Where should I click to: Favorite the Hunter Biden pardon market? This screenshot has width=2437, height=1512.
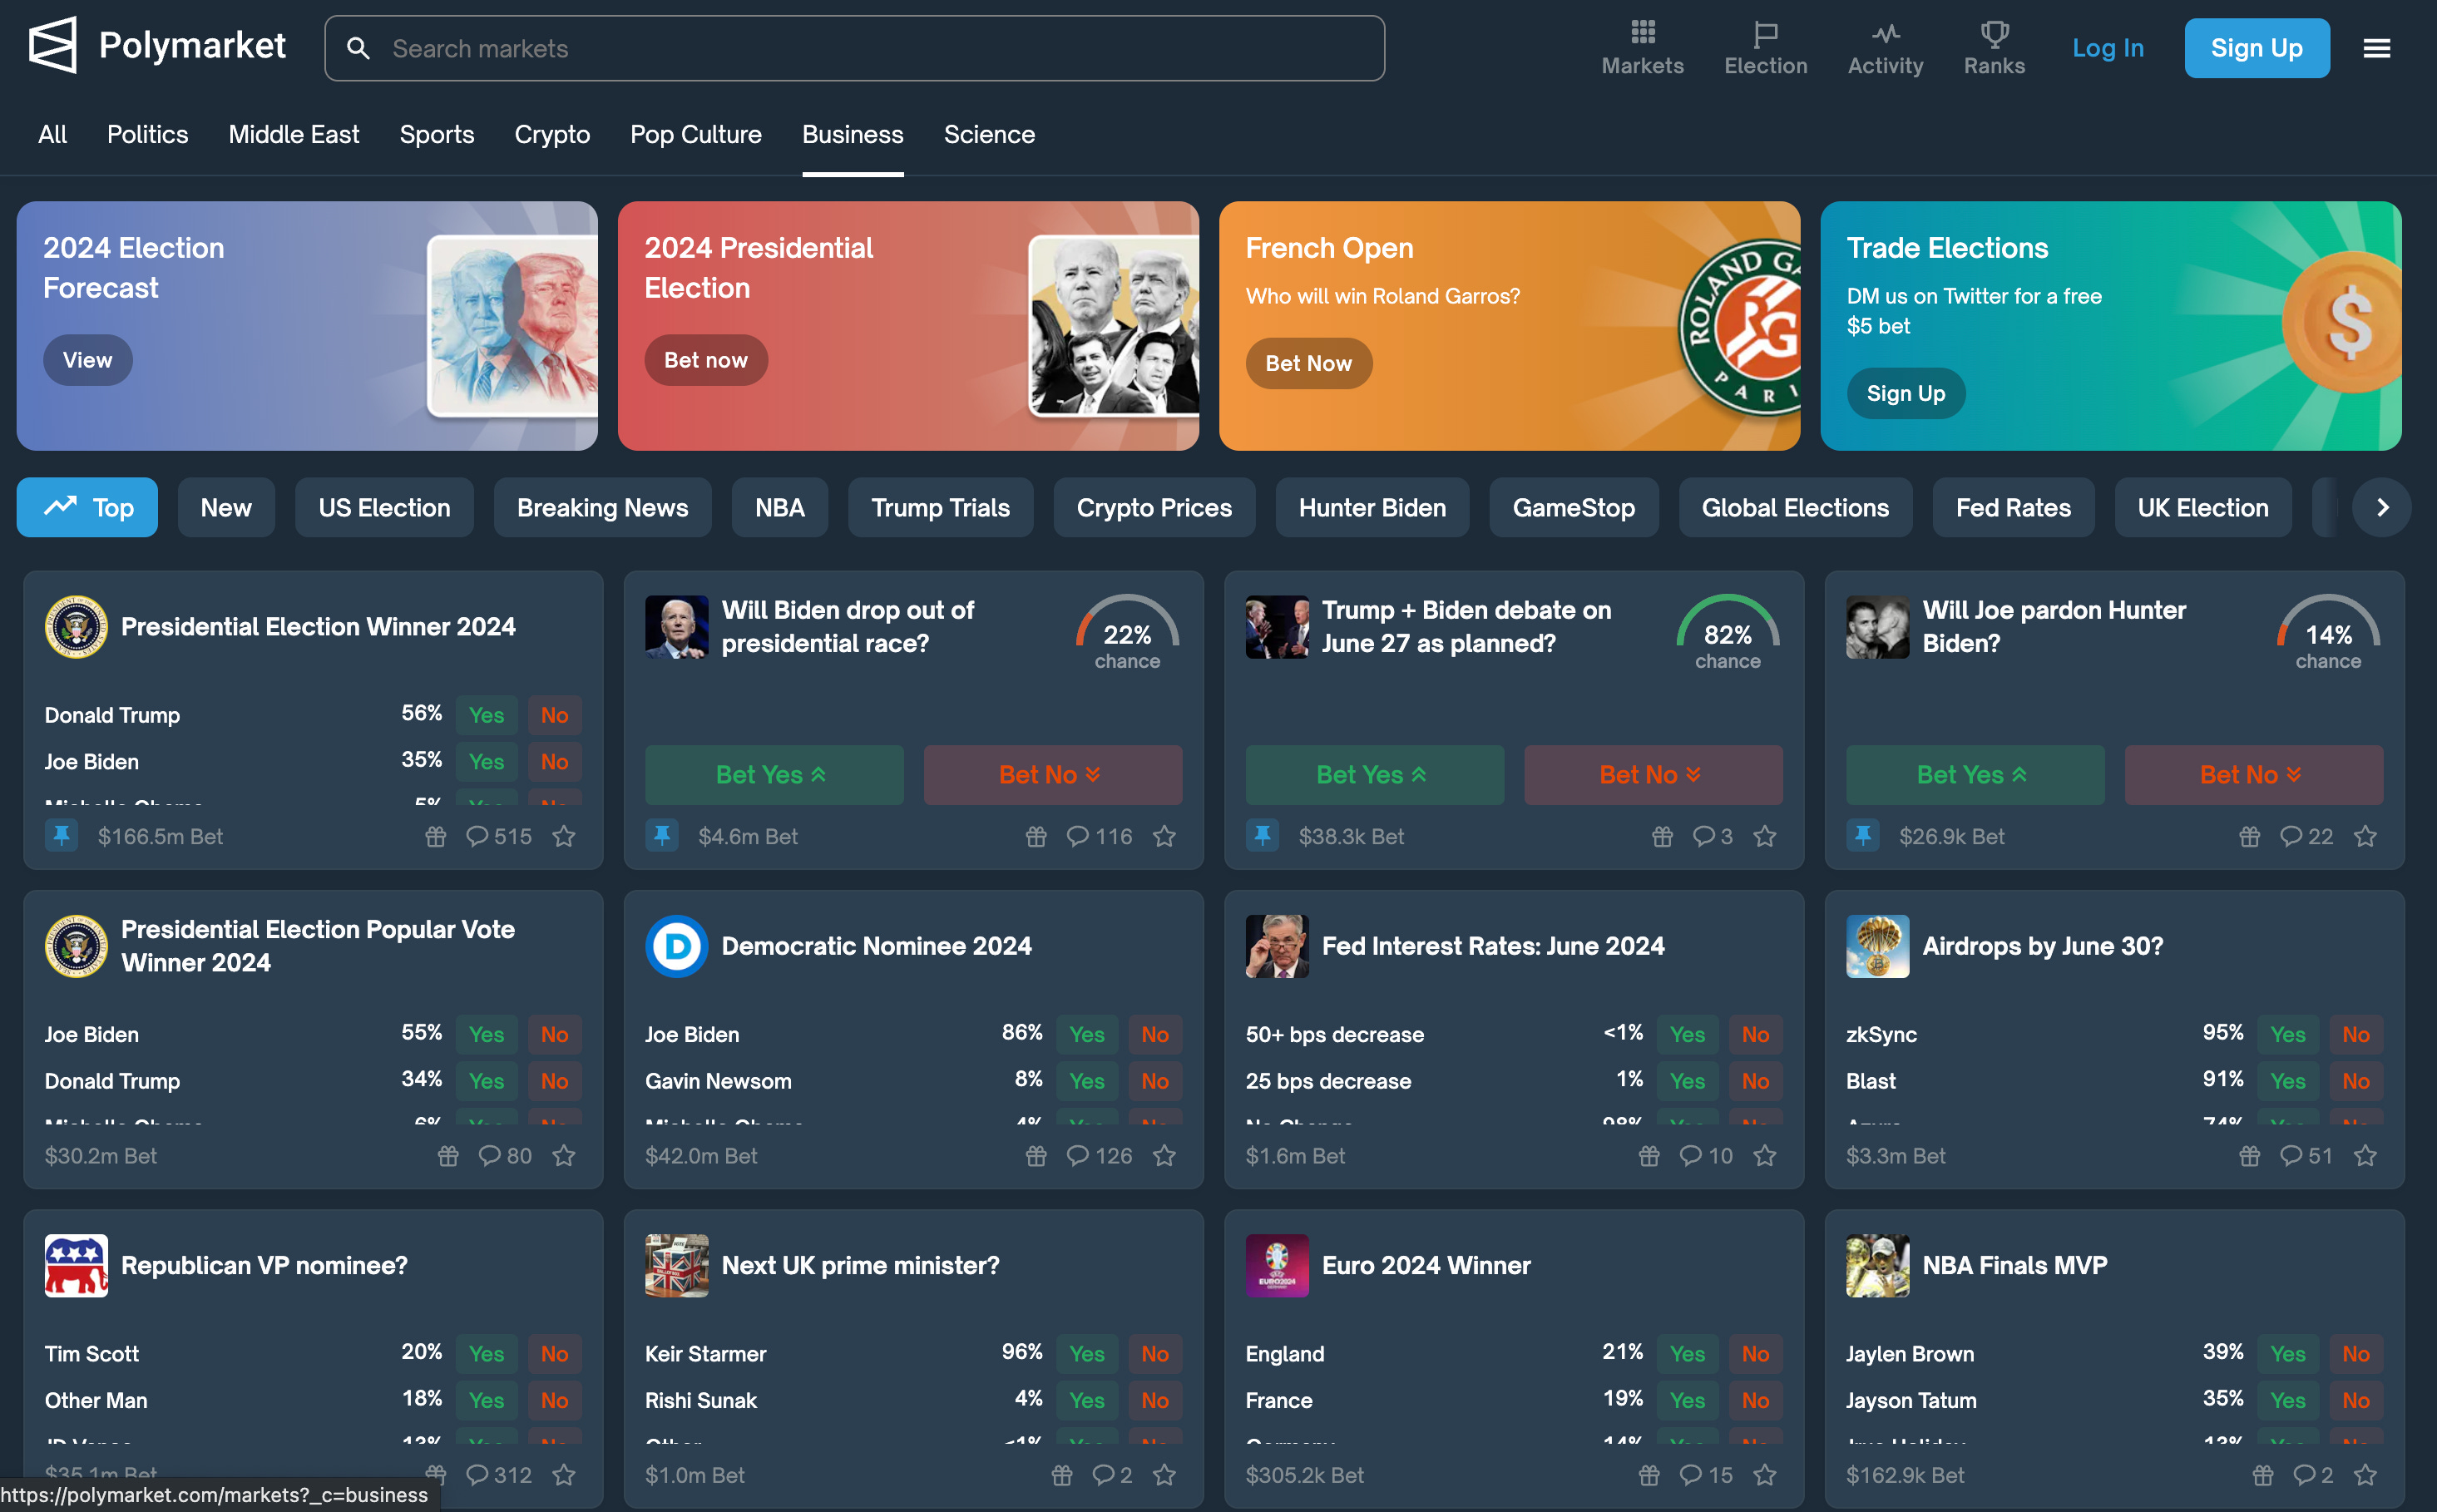(x=2365, y=836)
